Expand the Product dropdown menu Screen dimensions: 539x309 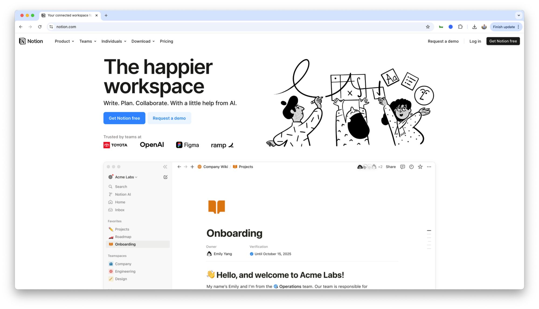(64, 41)
